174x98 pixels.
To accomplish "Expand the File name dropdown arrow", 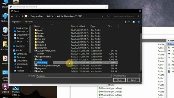I will tap(110, 76).
